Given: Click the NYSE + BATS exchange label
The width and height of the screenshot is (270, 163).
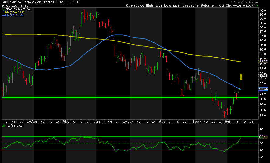Looking at the screenshot, I should pyautogui.click(x=70, y=2).
